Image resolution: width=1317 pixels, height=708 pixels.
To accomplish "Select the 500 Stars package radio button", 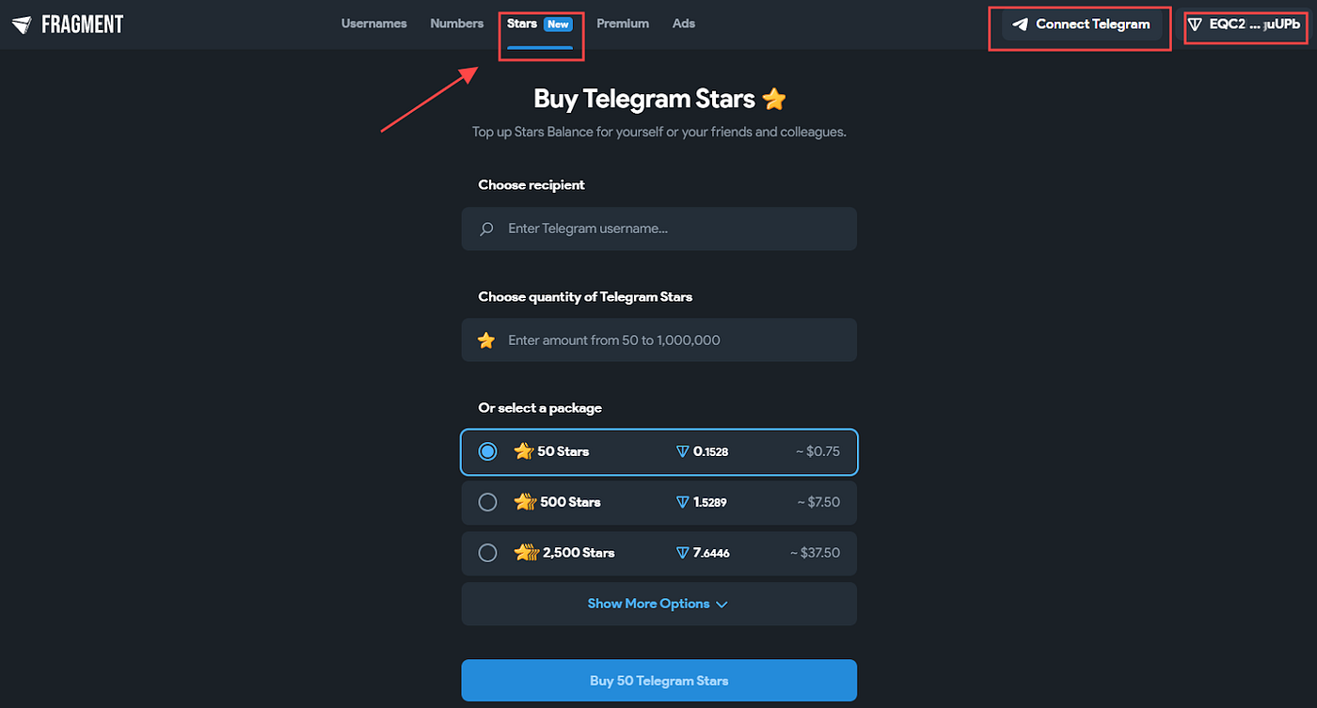I will (x=487, y=502).
